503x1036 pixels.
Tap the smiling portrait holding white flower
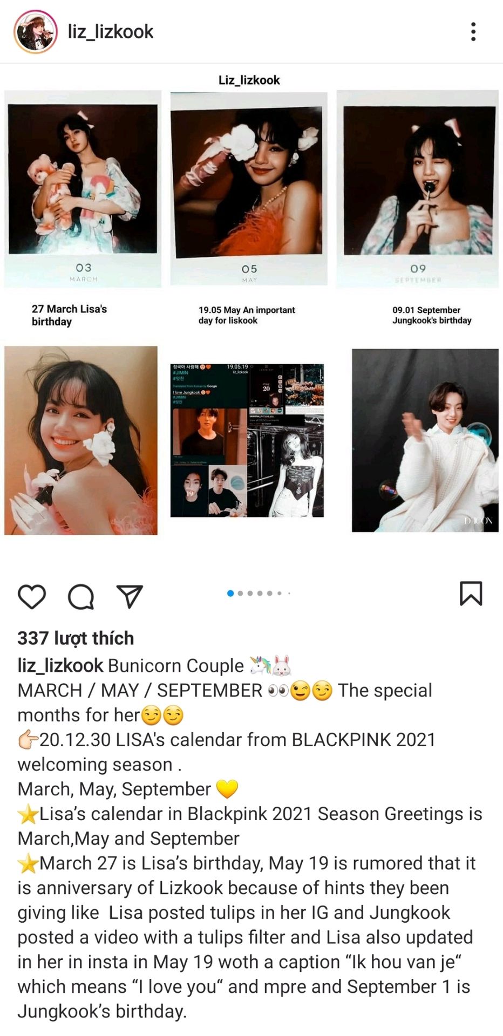[x=81, y=440]
